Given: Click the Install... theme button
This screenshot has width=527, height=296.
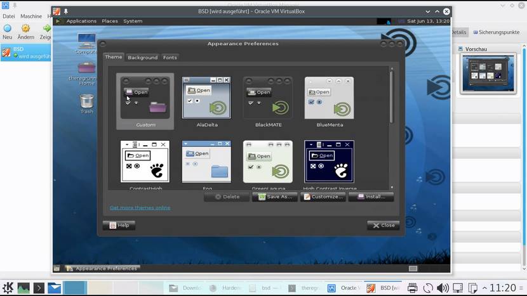Looking at the screenshot, I should tap(371, 196).
